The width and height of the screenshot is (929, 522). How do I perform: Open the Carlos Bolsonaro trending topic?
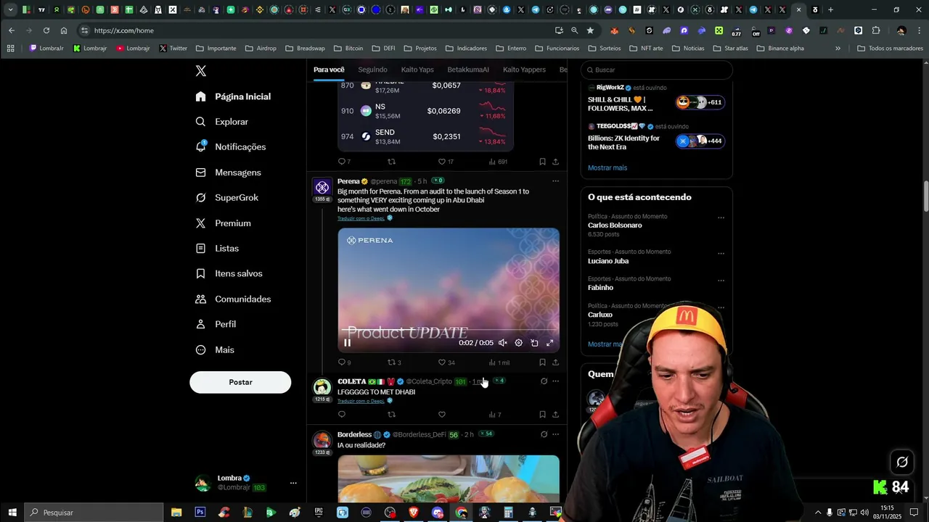point(615,225)
